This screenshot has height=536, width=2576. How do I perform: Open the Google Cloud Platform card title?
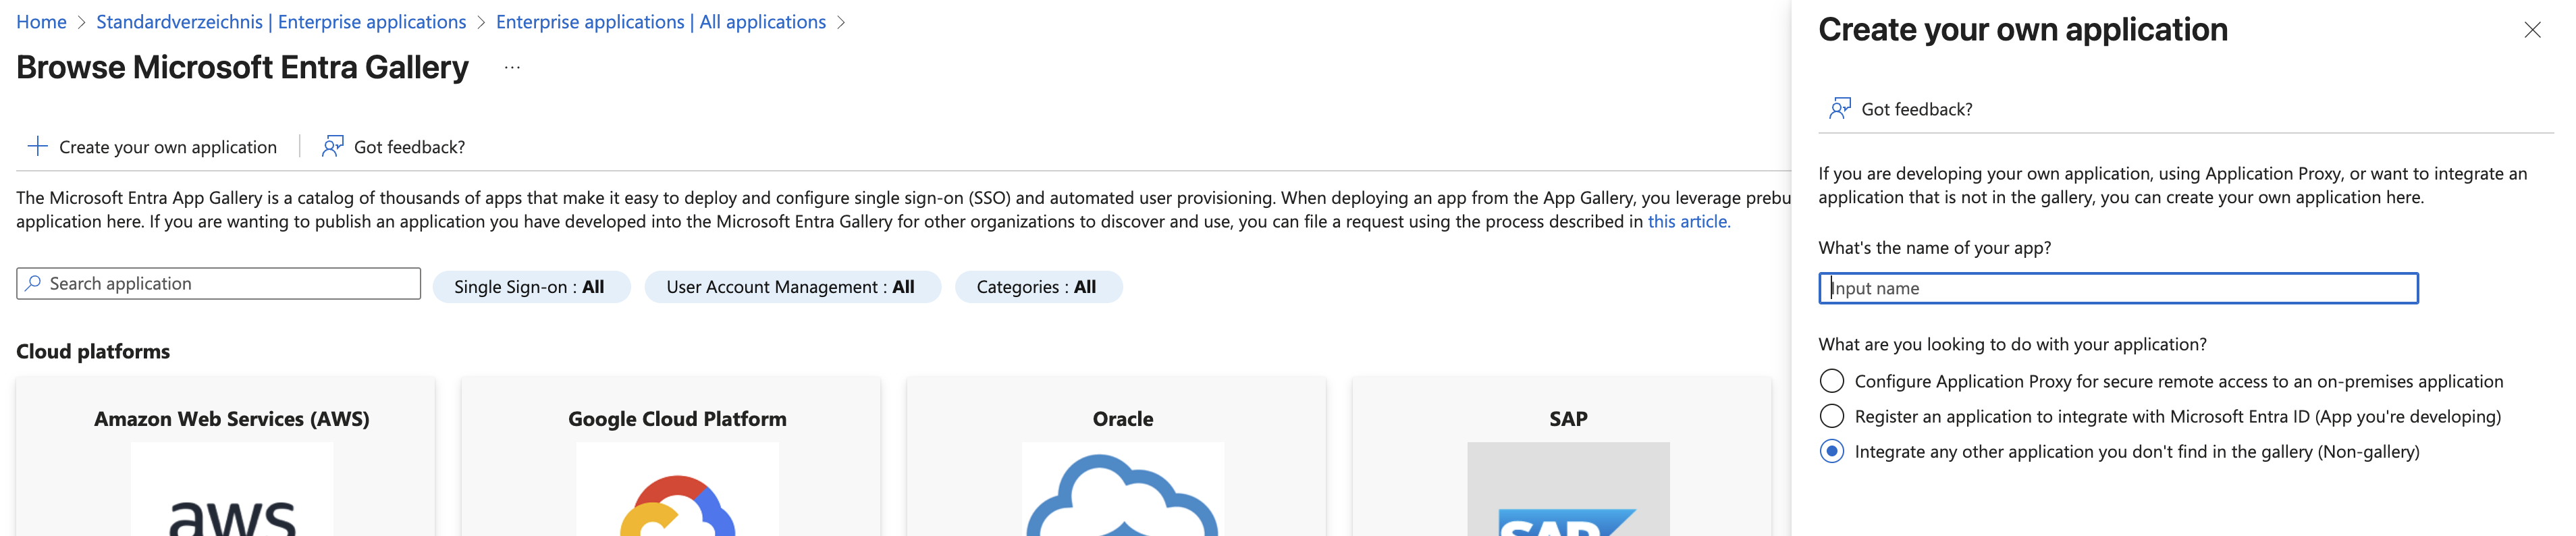[677, 419]
